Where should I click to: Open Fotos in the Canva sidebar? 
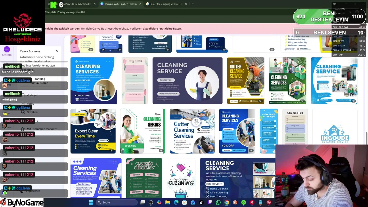pos(30,103)
